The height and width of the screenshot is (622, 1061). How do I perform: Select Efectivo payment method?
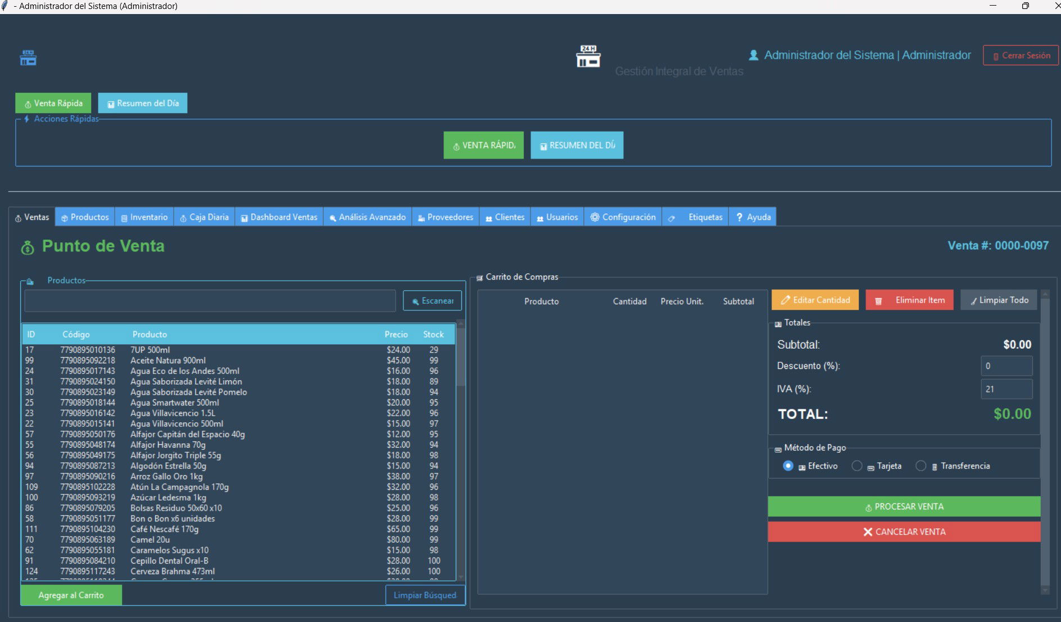788,466
